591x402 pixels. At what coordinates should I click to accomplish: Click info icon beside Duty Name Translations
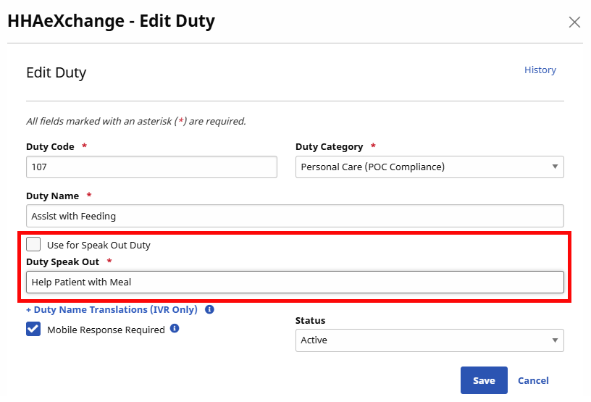(x=209, y=309)
